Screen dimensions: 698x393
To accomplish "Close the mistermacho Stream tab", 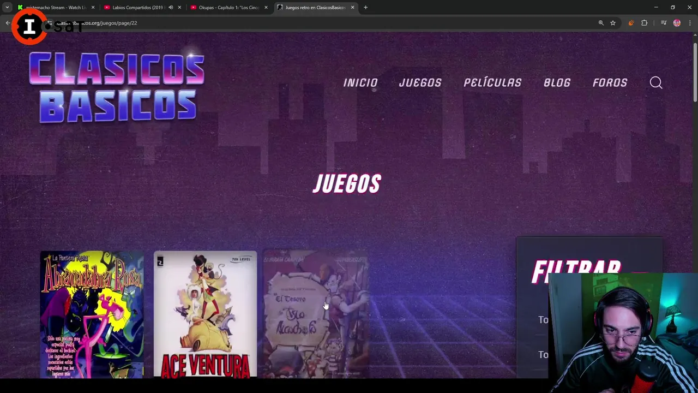I will pyautogui.click(x=93, y=8).
